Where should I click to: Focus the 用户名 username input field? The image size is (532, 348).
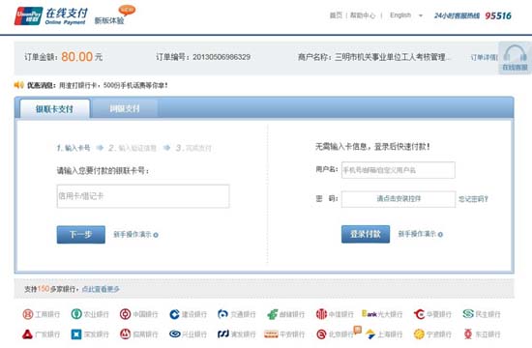point(399,170)
